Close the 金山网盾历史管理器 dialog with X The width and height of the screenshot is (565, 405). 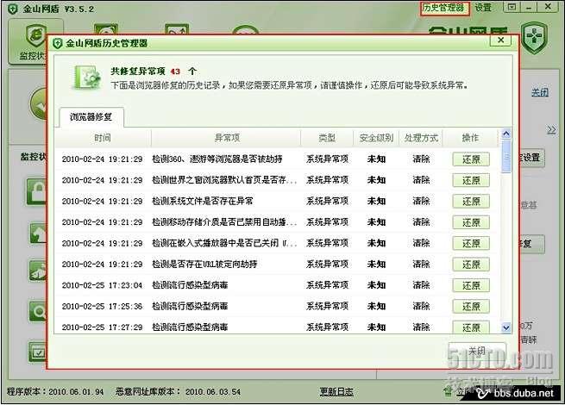[500, 40]
